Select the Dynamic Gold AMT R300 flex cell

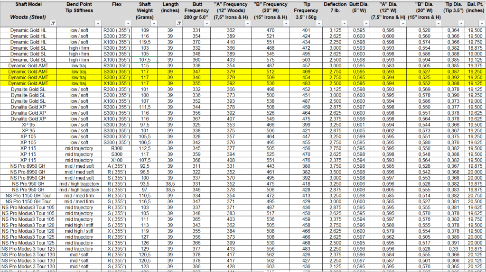point(117,65)
